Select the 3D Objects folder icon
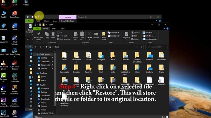 coord(101,56)
